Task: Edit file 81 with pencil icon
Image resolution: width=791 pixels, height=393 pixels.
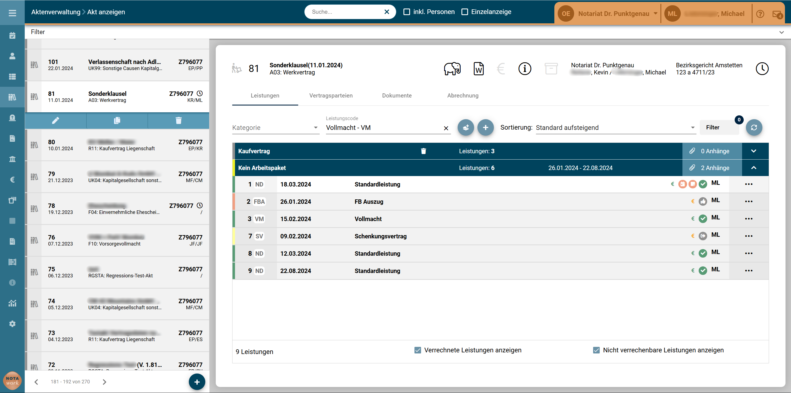Action: [x=56, y=120]
